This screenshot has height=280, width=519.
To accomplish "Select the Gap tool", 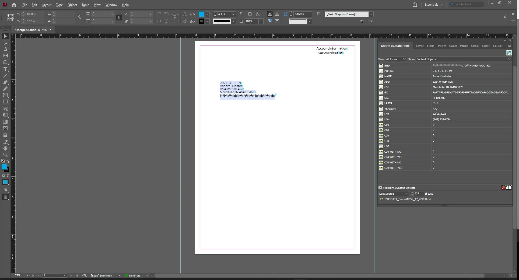I will (5, 55).
